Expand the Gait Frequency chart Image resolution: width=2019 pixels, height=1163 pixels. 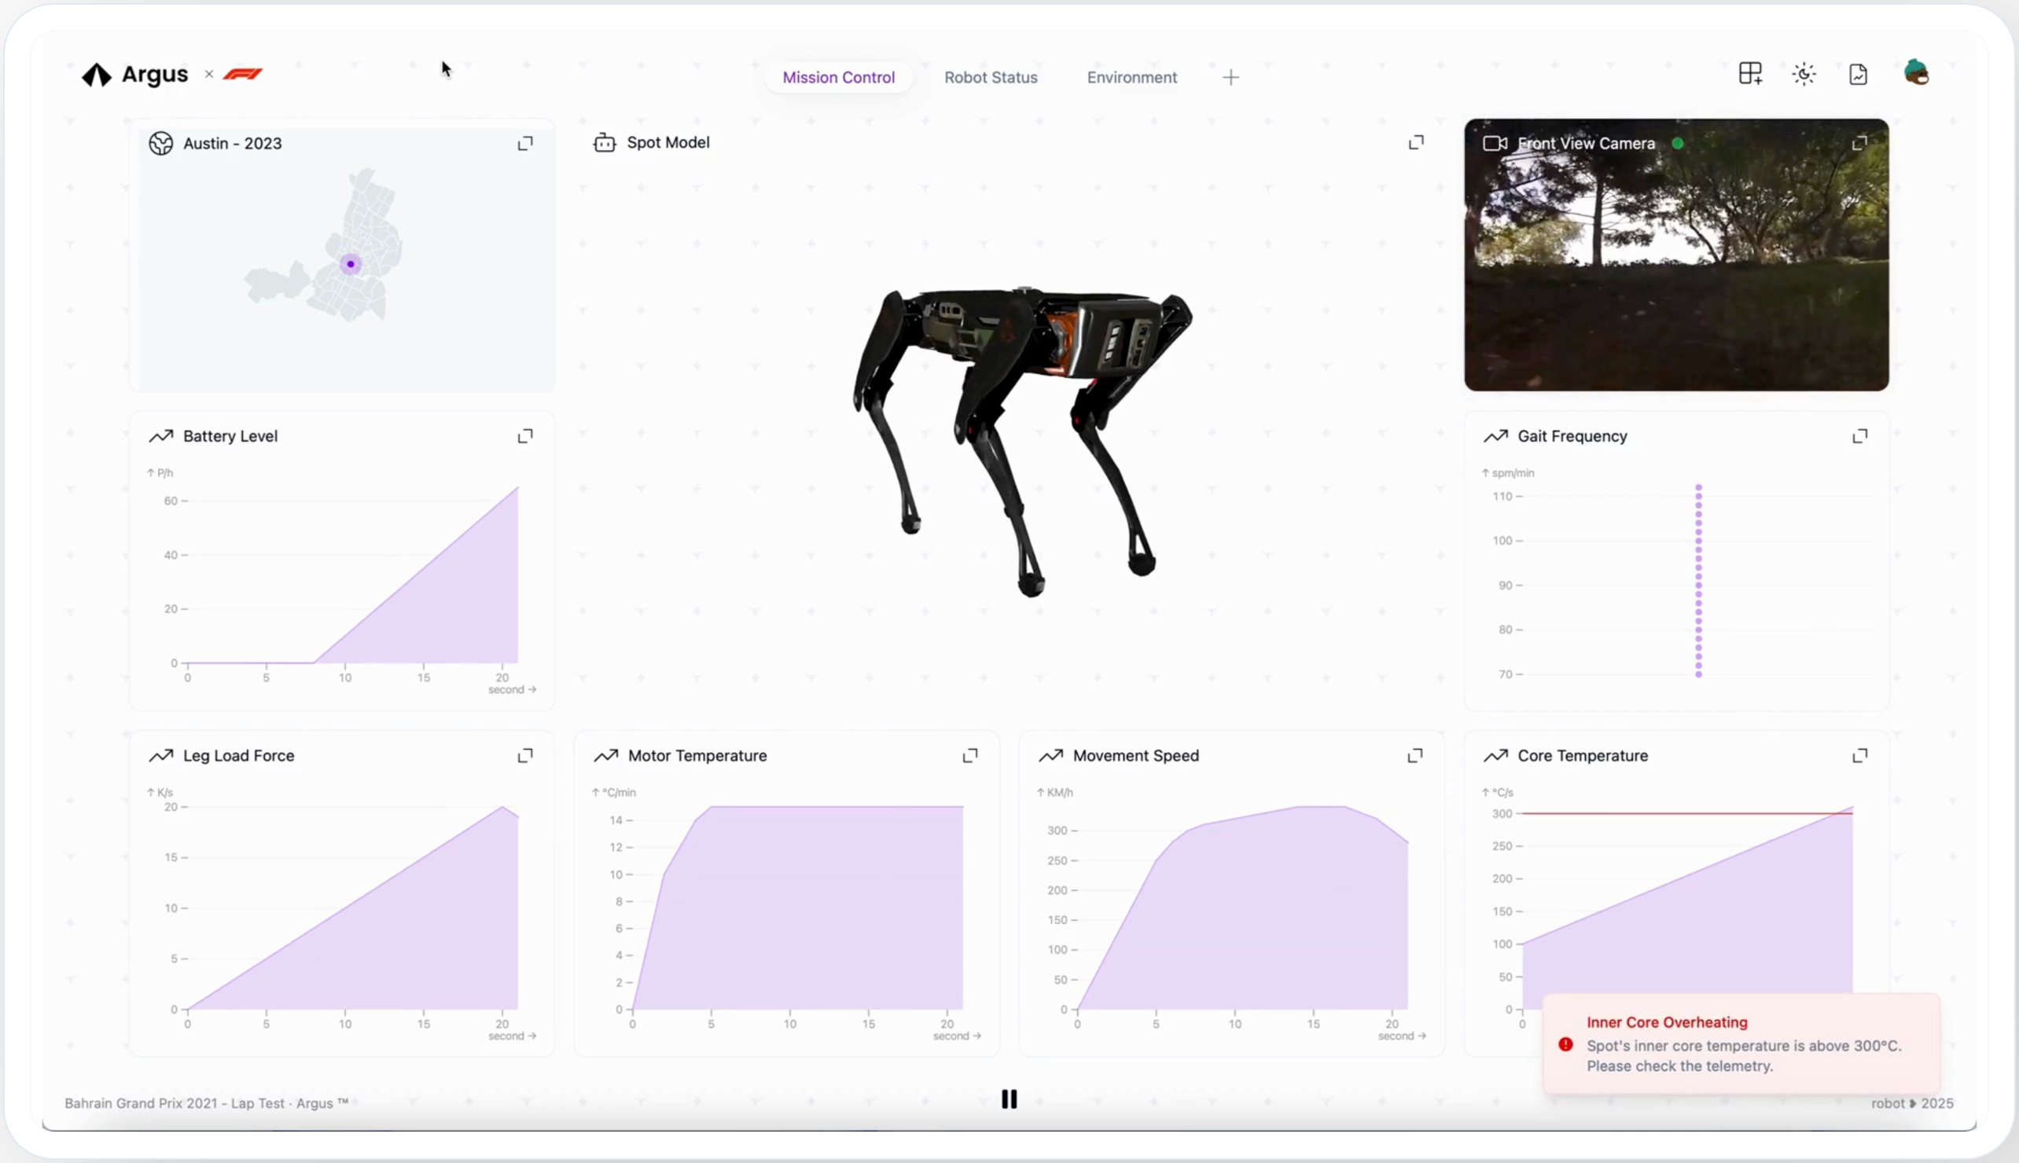click(1859, 436)
